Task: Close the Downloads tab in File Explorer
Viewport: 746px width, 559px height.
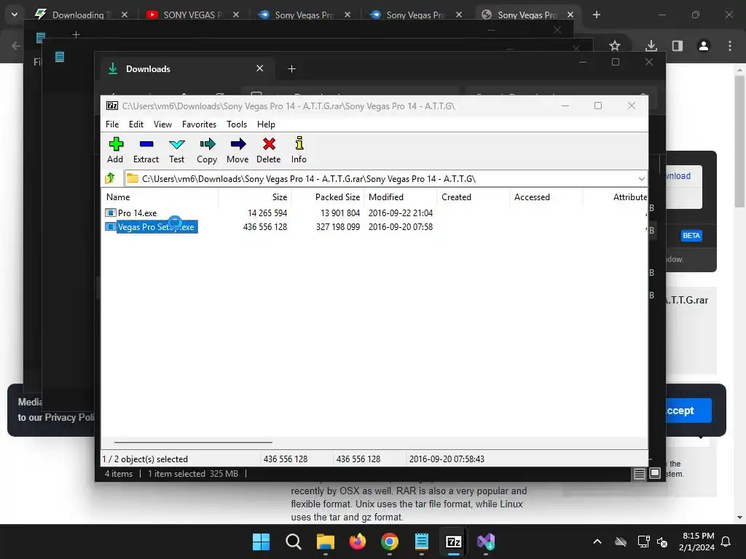Action: 260,68
